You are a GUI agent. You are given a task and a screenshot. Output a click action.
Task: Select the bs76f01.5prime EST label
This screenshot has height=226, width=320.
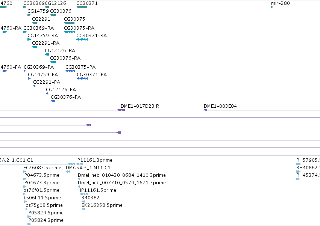[x=41, y=190]
